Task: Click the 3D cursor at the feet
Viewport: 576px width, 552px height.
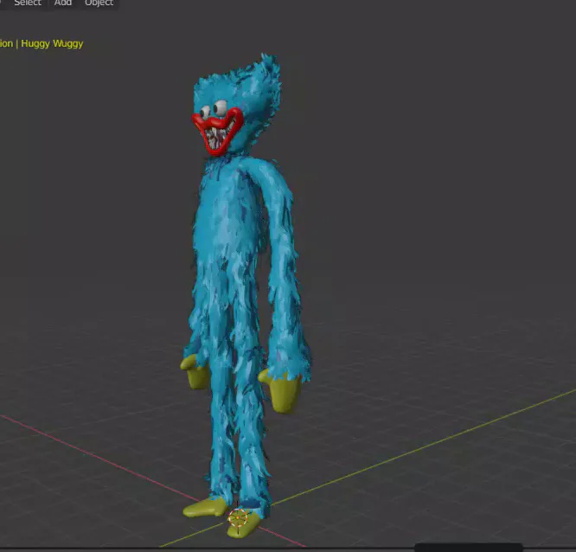Action: click(238, 517)
